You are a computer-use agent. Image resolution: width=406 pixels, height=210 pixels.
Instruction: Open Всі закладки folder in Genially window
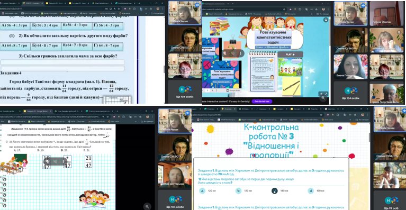[x=322, y=14]
